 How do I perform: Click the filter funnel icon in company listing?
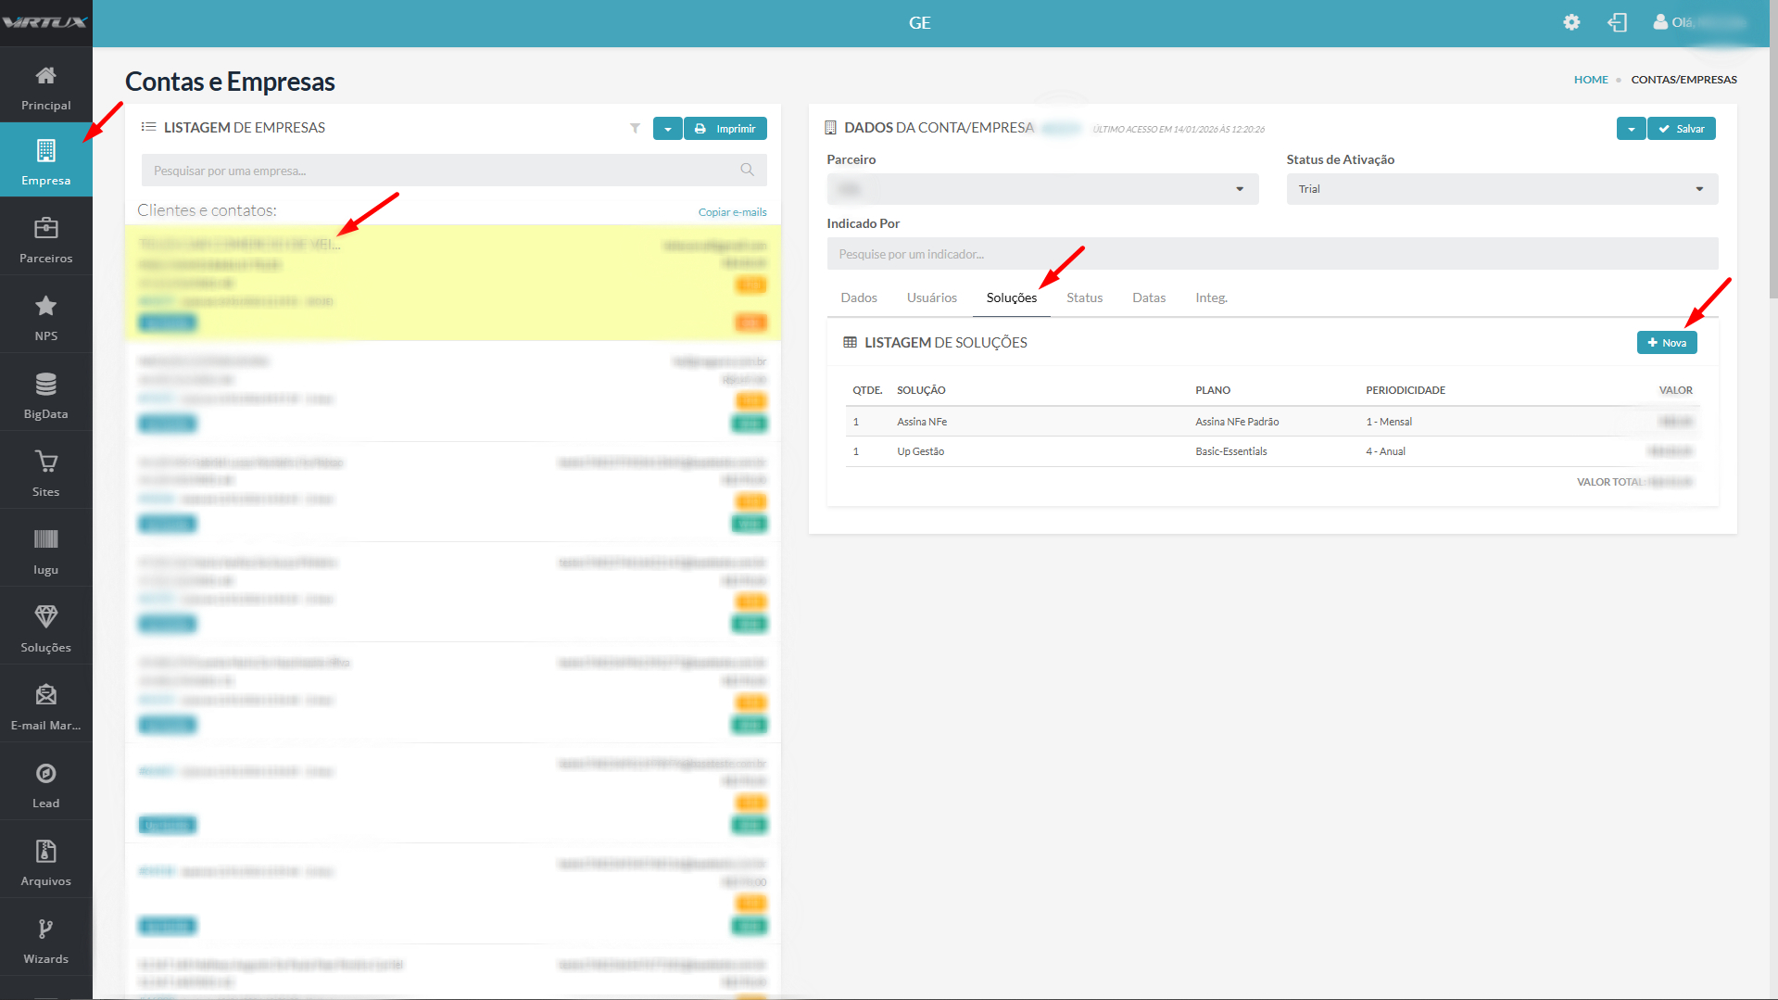click(x=635, y=128)
